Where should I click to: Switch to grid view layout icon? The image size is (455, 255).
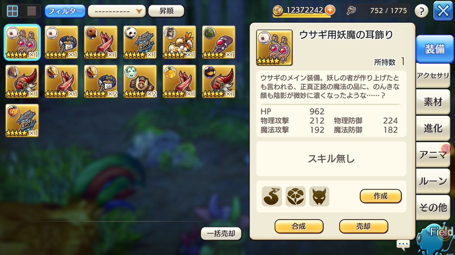pyautogui.click(x=12, y=11)
